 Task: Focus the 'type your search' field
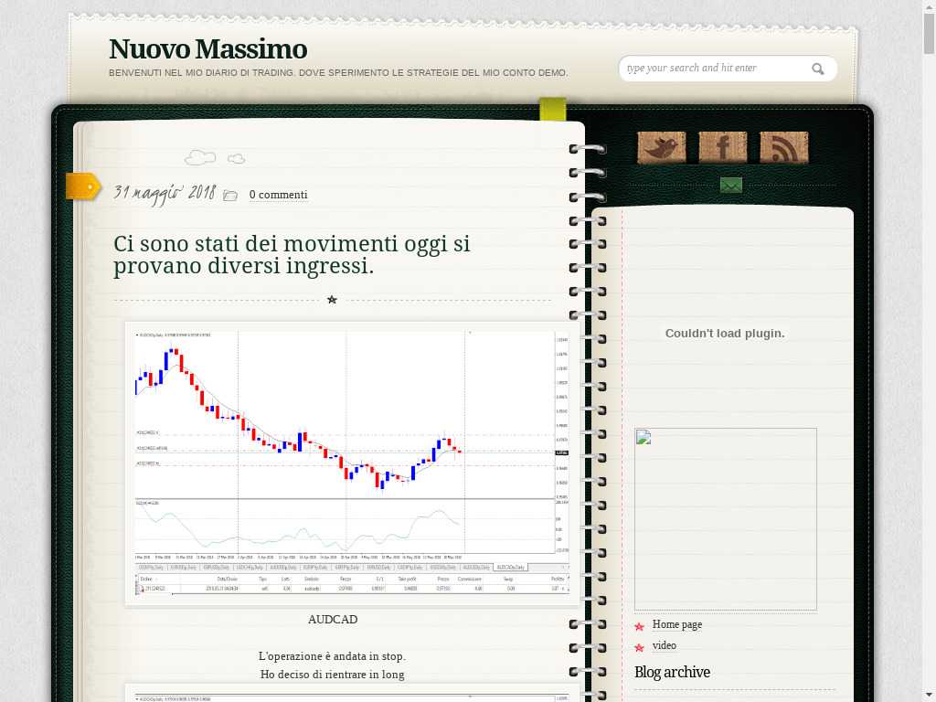coord(713,69)
